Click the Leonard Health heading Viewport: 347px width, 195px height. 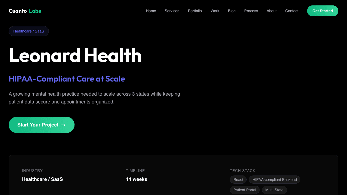pos(75,56)
